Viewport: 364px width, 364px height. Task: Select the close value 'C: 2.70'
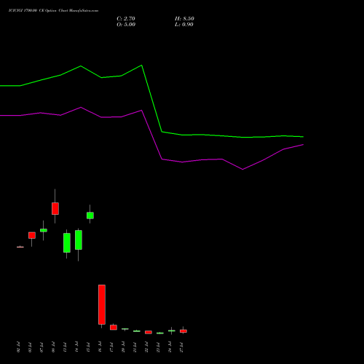[126, 19]
